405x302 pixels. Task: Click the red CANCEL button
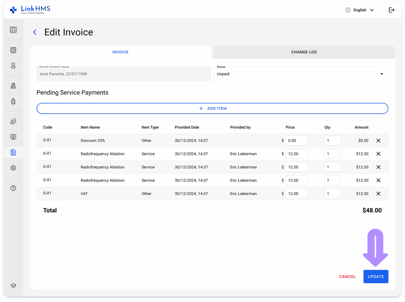(347, 277)
